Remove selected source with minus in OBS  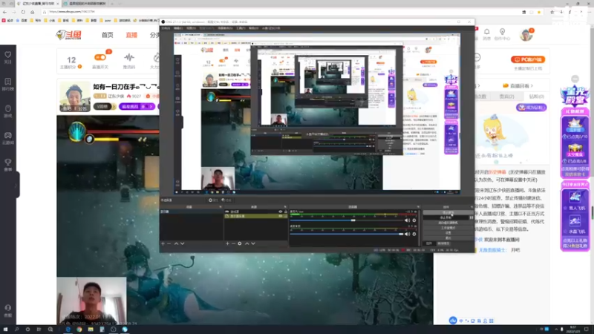pos(233,243)
